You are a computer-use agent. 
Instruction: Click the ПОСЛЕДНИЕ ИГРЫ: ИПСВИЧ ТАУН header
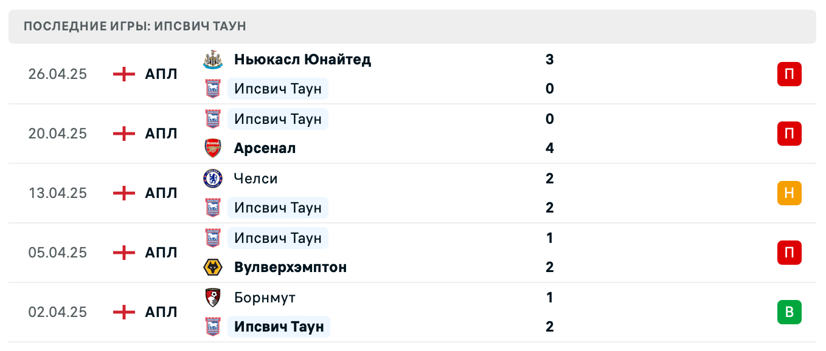coord(135,26)
